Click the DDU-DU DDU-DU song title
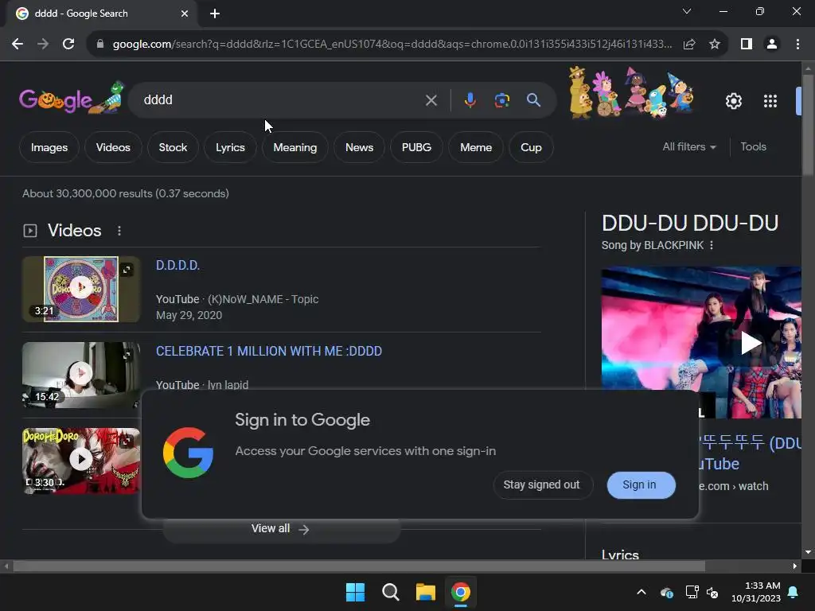 tap(690, 223)
